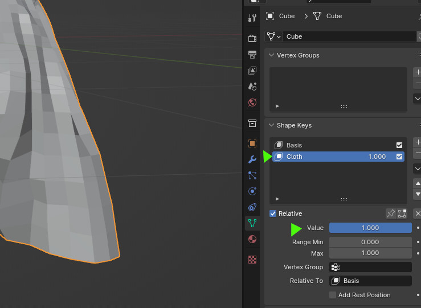The width and height of the screenshot is (421, 308).
Task: Add a new vertex group
Action: (418, 72)
